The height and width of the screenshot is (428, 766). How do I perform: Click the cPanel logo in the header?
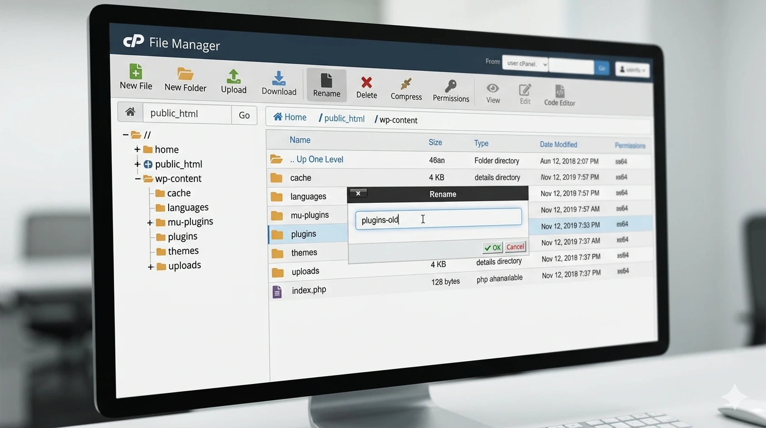[x=134, y=41]
